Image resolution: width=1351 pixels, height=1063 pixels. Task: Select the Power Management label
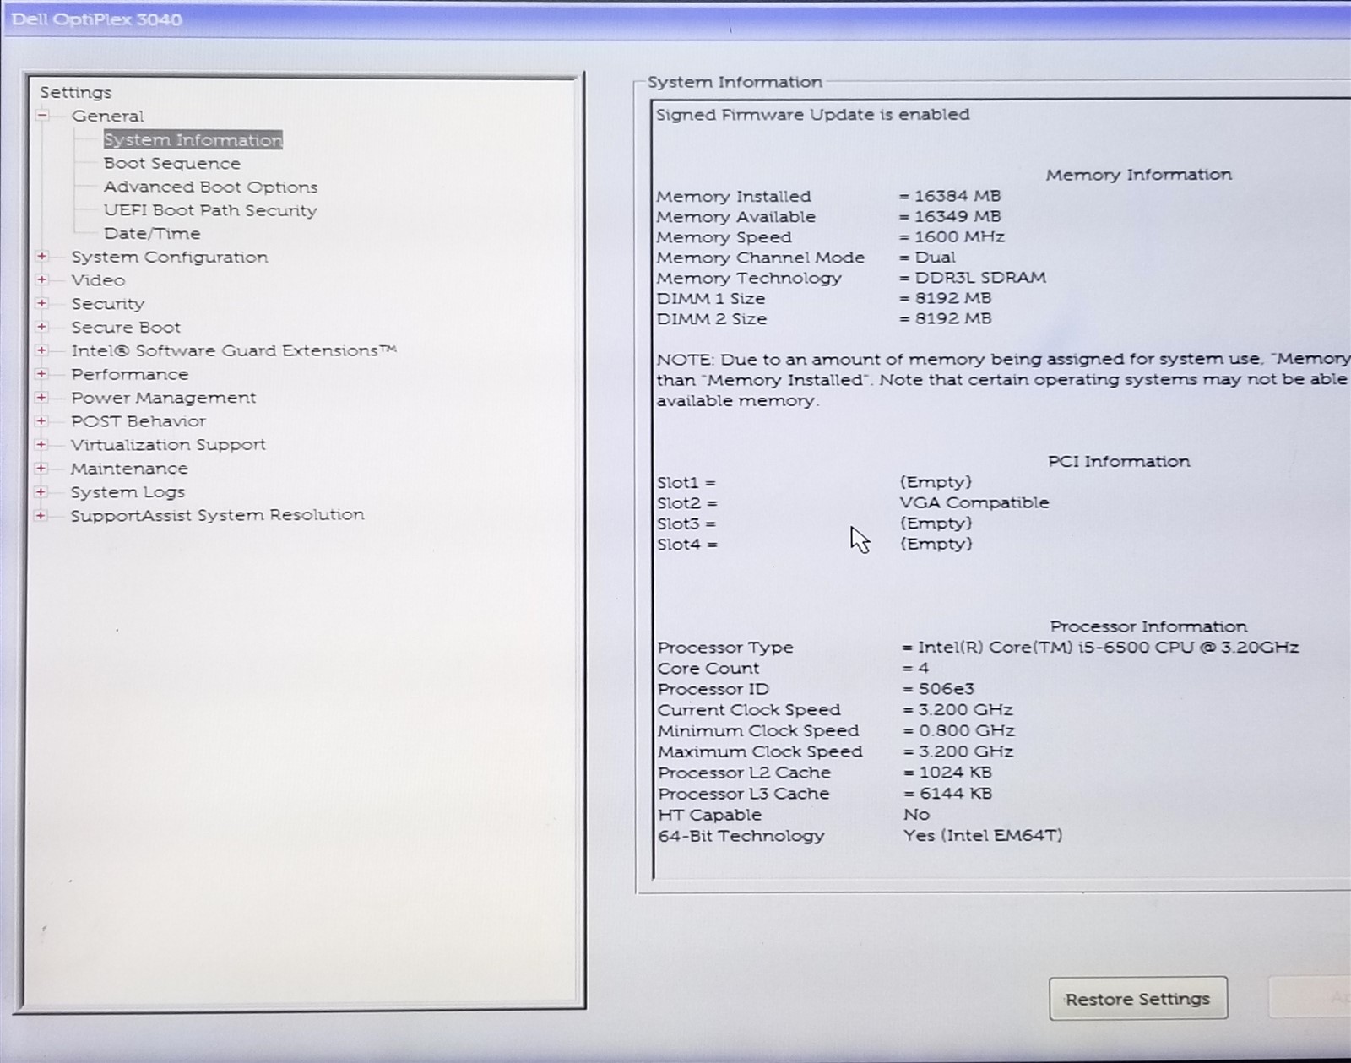pyautogui.click(x=163, y=398)
